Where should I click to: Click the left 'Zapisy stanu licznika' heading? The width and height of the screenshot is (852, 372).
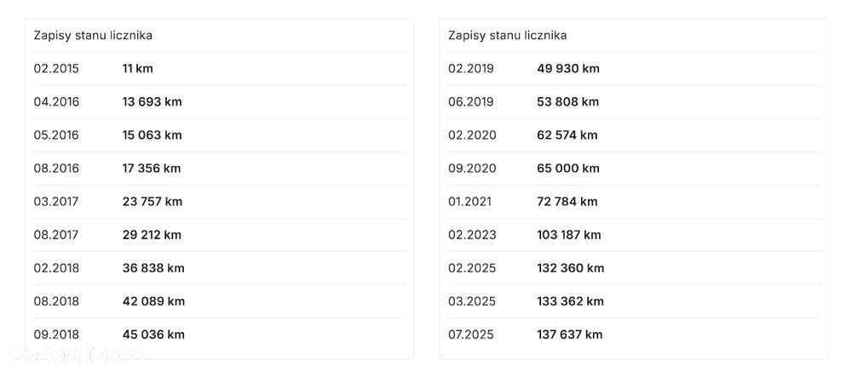(x=93, y=36)
